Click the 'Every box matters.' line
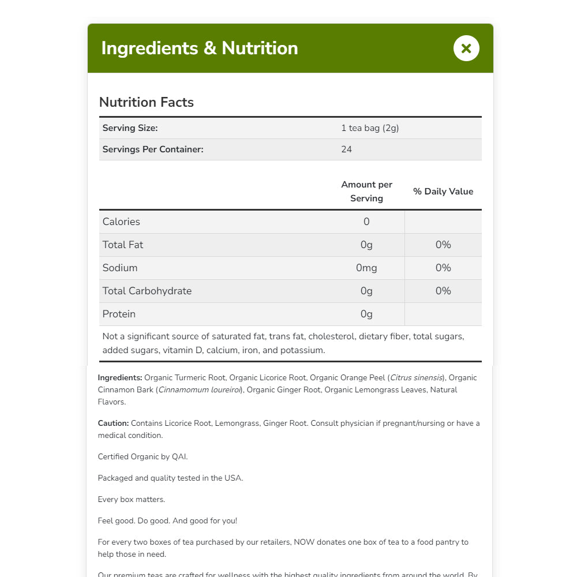This screenshot has height=577, width=577. 131,500
